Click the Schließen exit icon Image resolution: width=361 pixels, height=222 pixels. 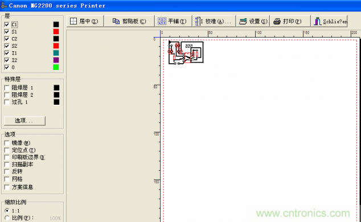tap(318, 21)
